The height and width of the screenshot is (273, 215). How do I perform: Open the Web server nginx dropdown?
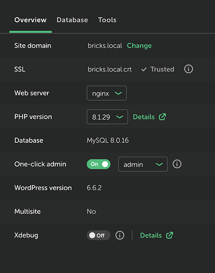[x=106, y=93]
